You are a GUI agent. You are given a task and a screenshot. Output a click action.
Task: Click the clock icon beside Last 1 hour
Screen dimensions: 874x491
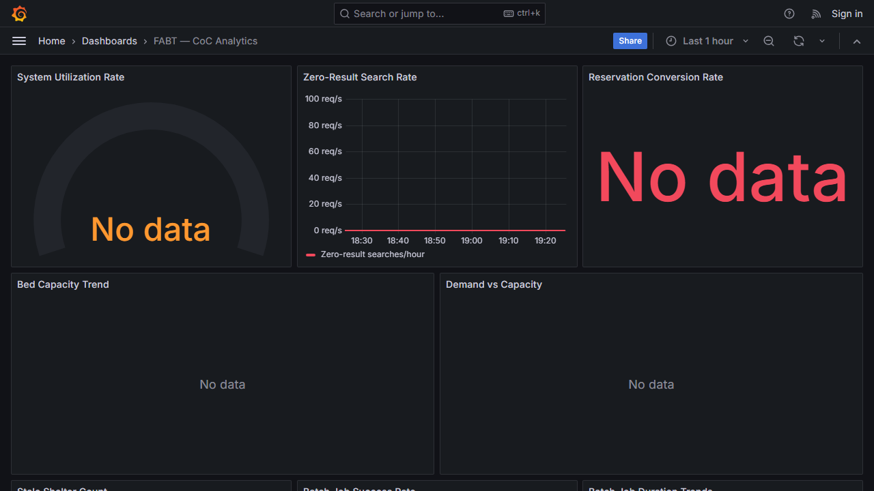point(671,41)
